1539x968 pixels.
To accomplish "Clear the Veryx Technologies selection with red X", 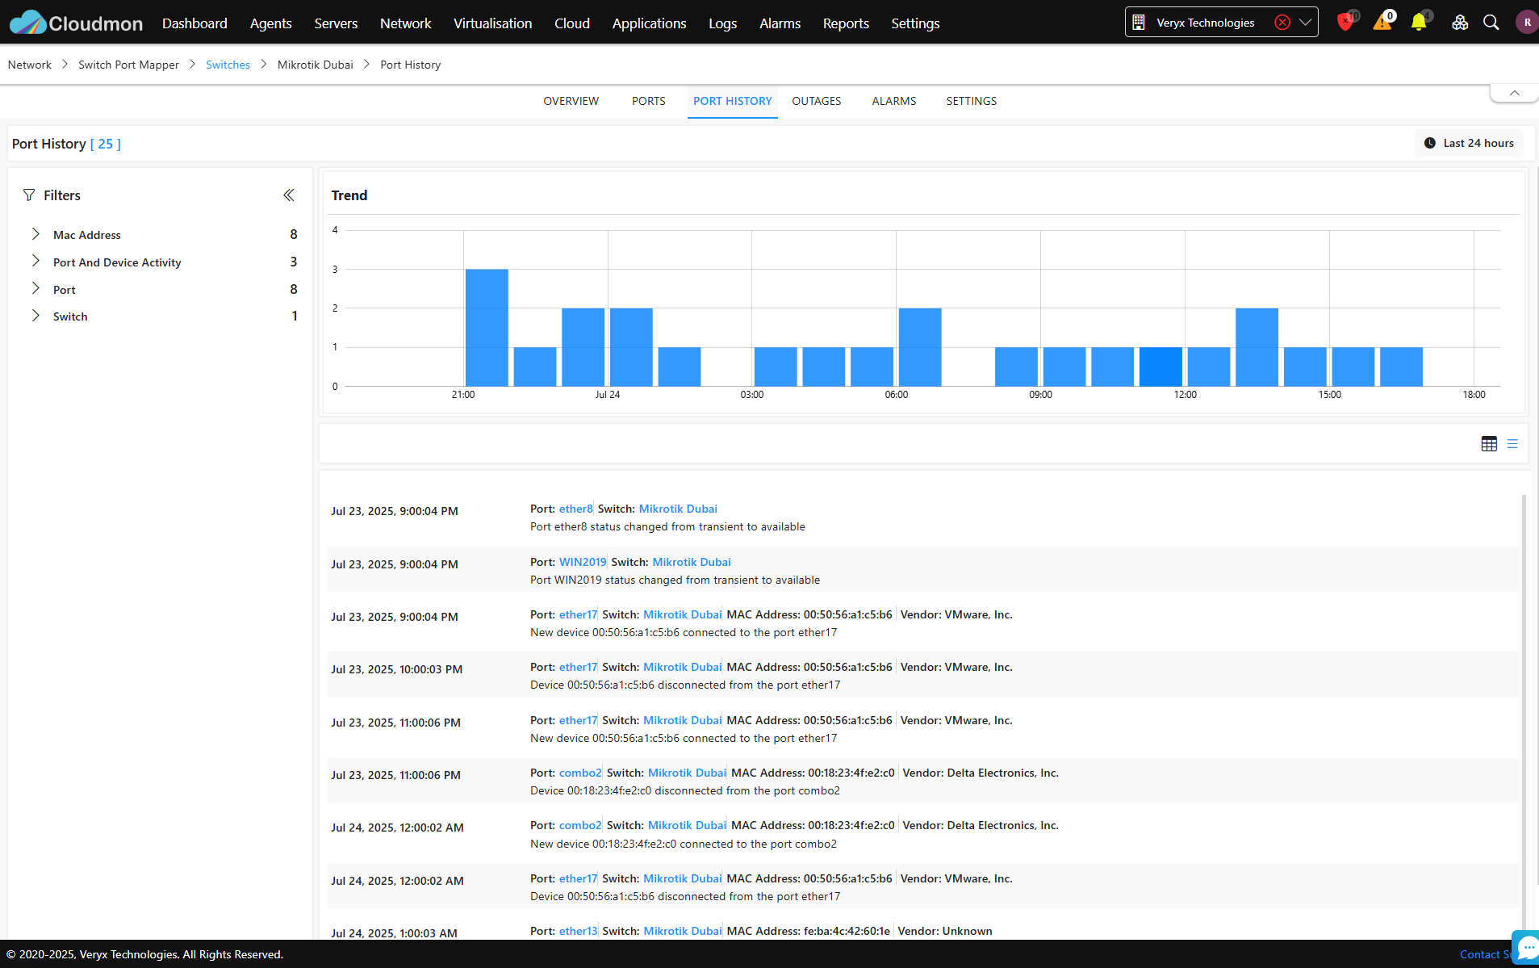I will tap(1282, 23).
